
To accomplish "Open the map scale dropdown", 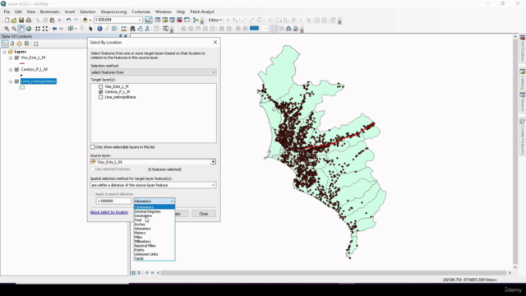I will click(140, 20).
